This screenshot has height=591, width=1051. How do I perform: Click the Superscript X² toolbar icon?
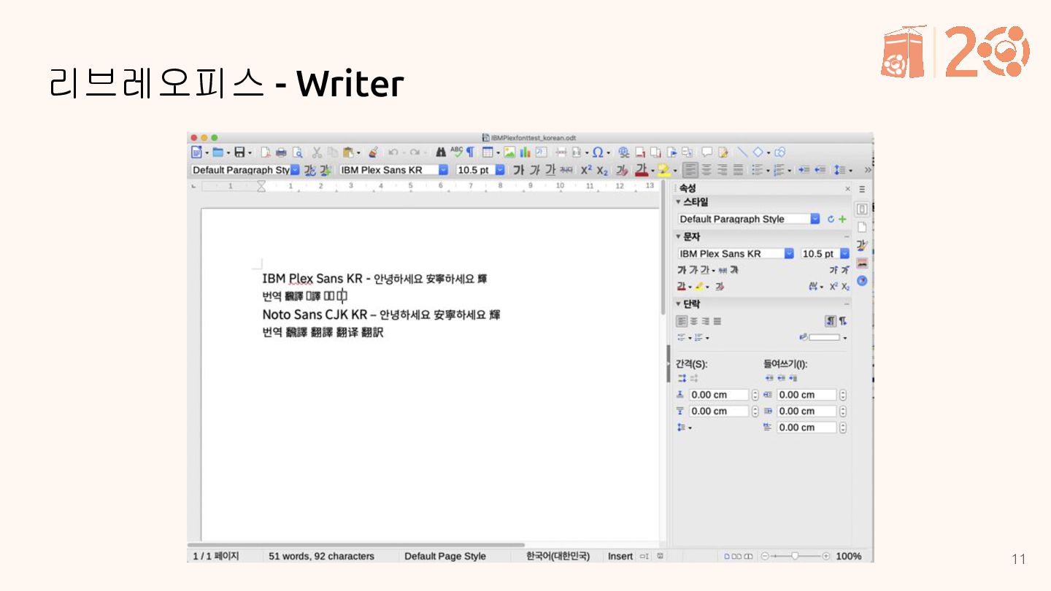586,170
